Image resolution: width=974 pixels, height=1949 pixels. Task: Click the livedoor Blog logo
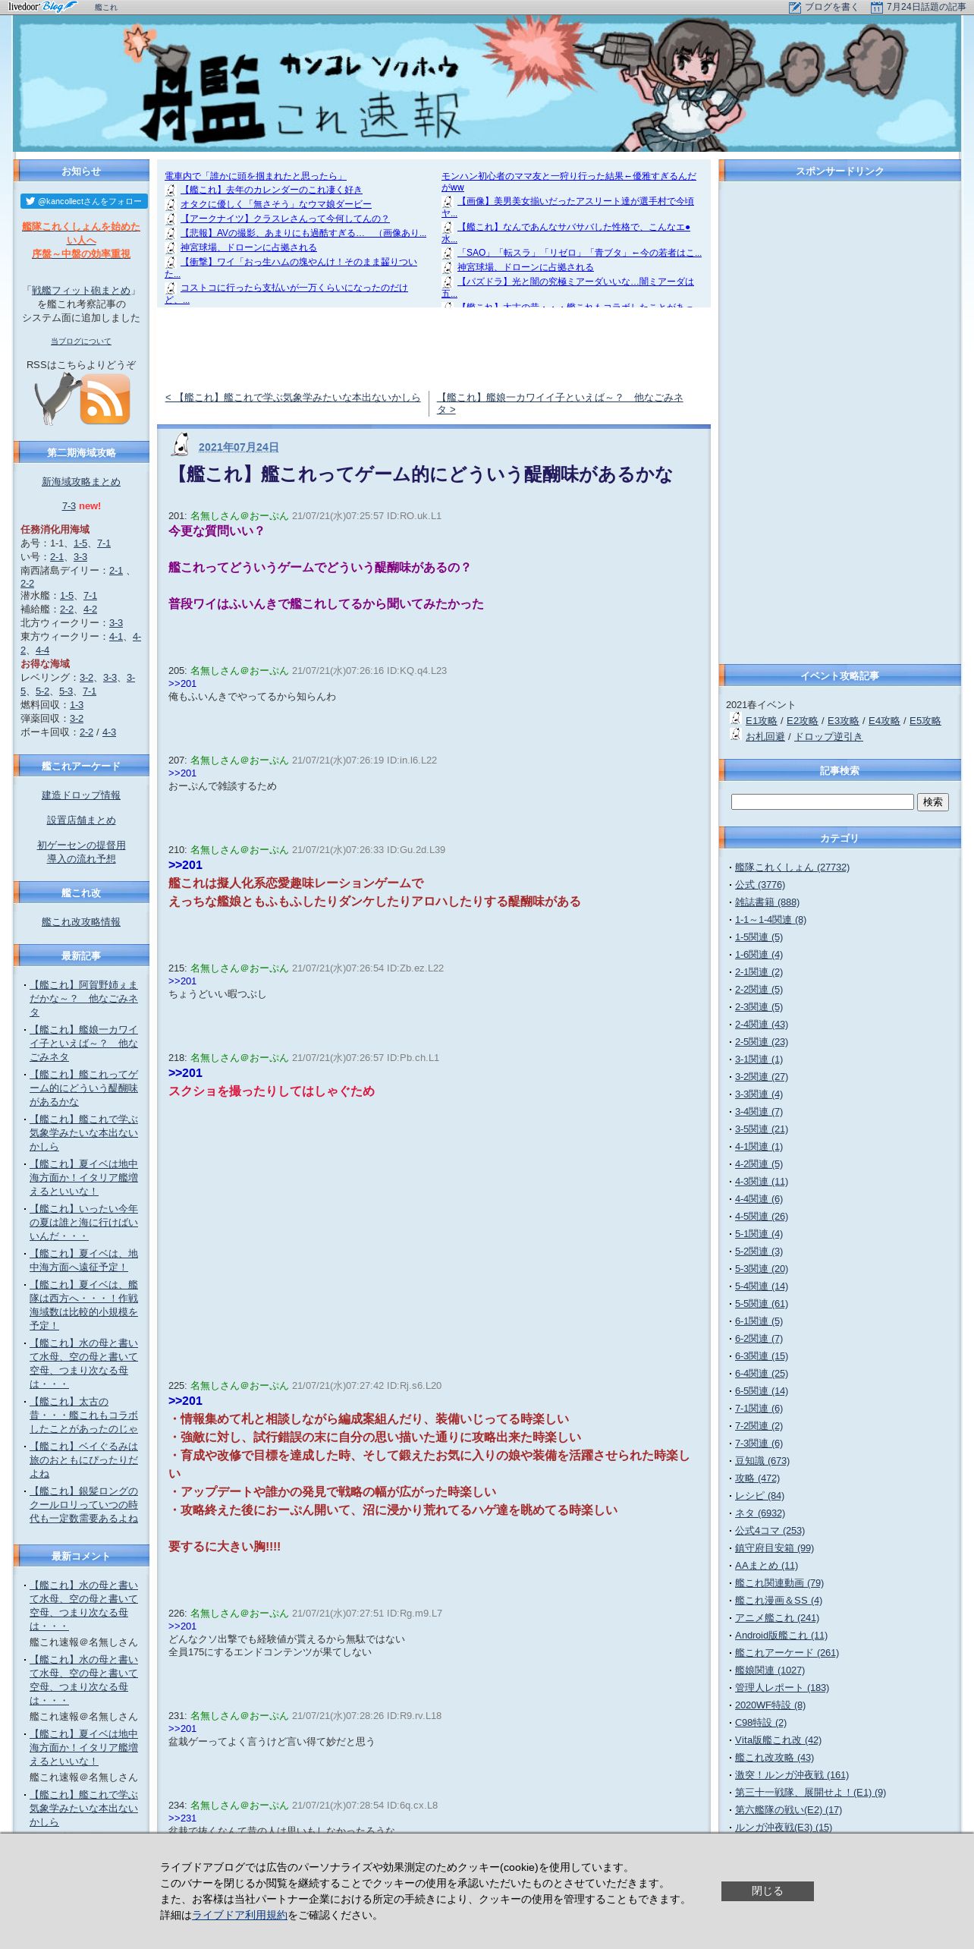pyautogui.click(x=42, y=7)
